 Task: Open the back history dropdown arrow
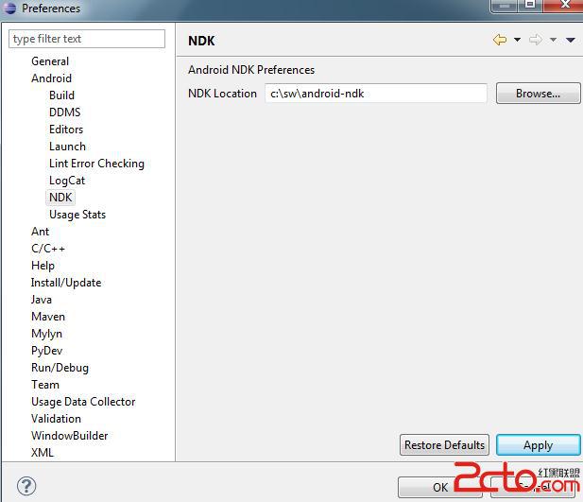tap(517, 40)
